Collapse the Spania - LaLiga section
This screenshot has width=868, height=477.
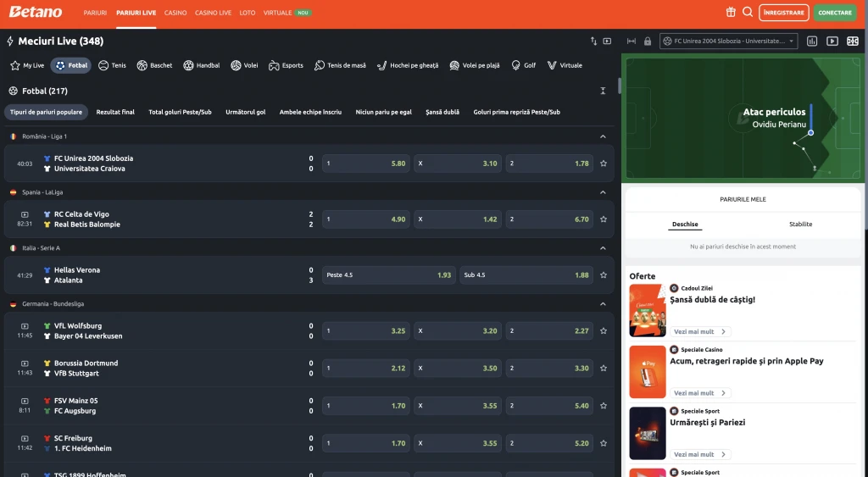point(603,192)
